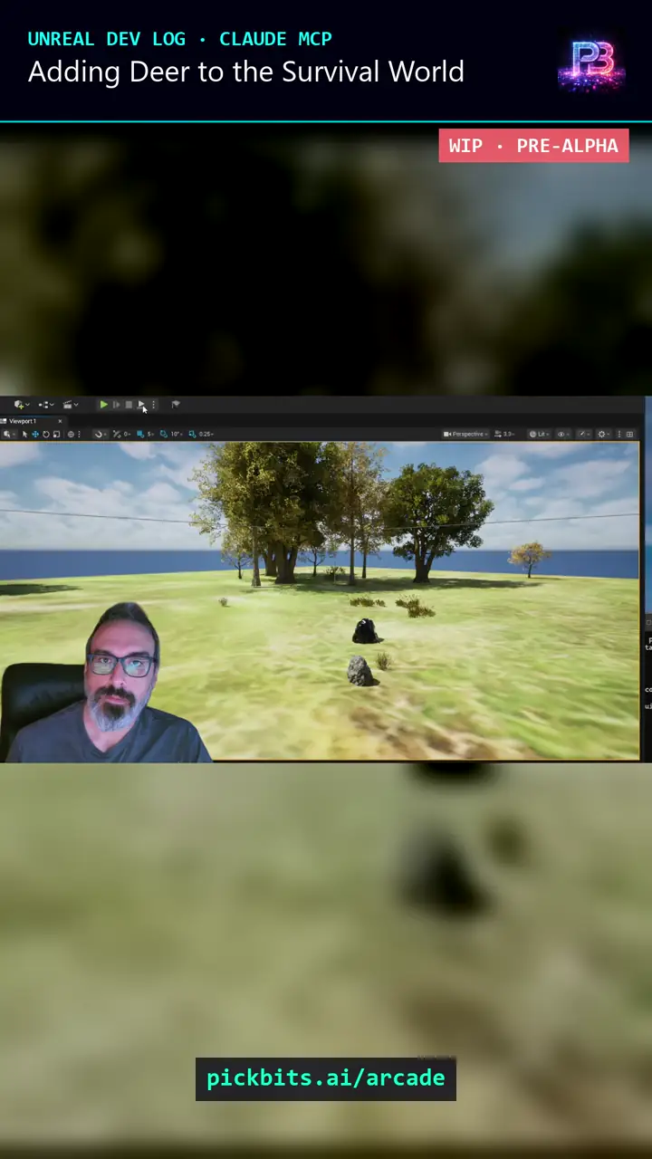
Task: Open the Add content (cube plus) dropdown
Action: 22,405
